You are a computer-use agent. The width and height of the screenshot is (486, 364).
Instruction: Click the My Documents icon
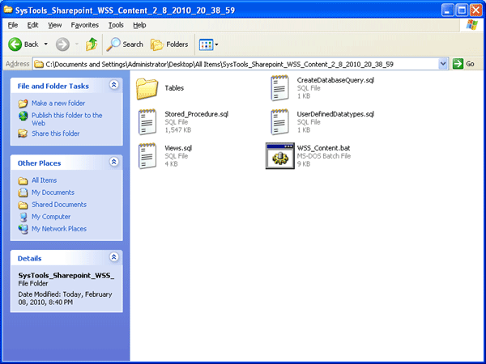click(23, 193)
